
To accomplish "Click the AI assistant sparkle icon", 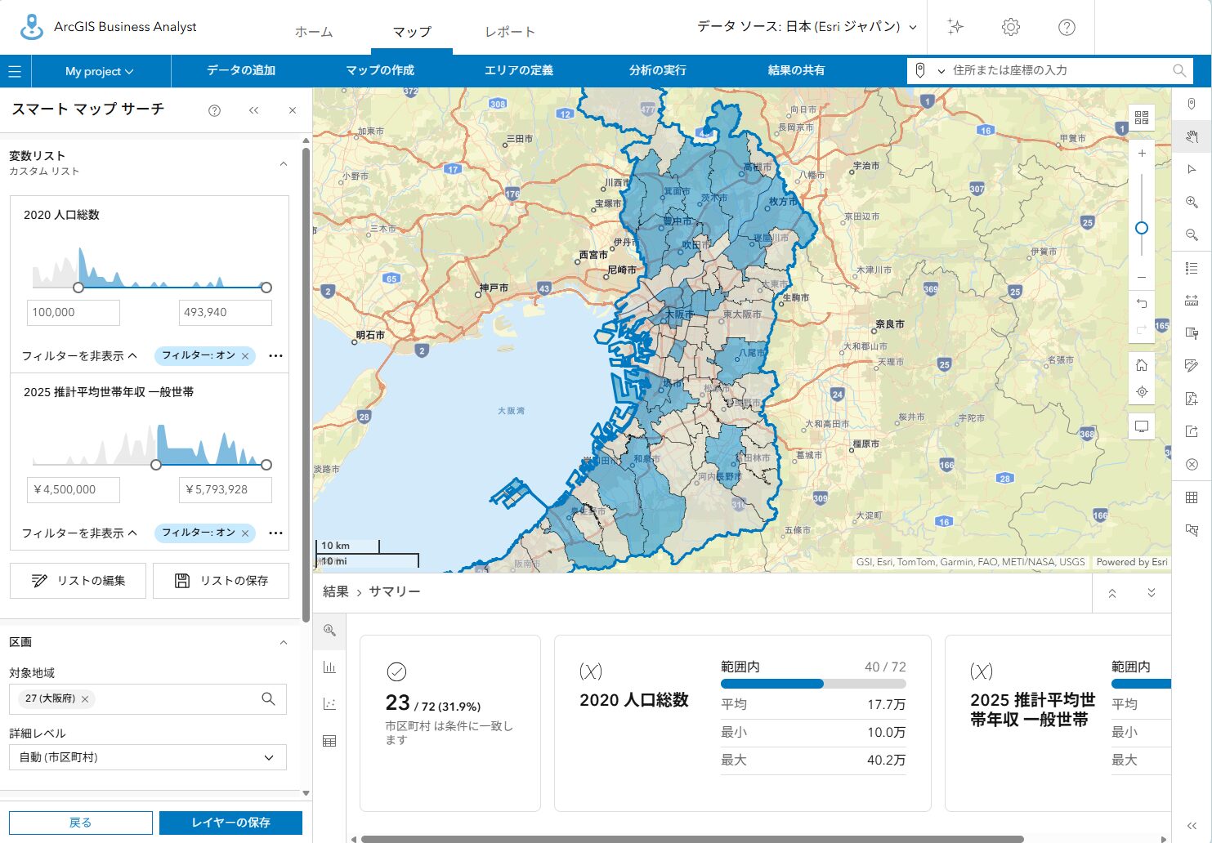I will coord(955,27).
